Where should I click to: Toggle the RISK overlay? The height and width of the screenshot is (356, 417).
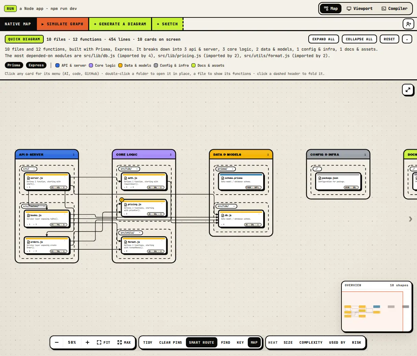coord(357,342)
